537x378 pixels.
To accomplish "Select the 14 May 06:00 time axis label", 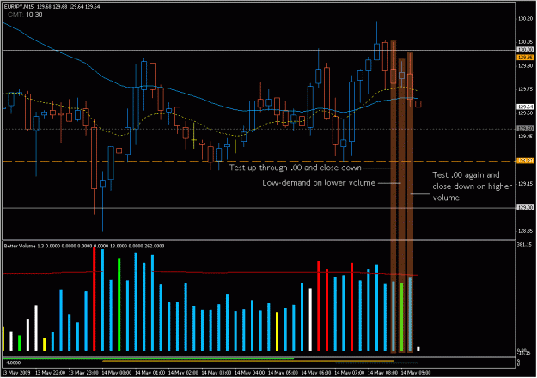I will 316,373.
